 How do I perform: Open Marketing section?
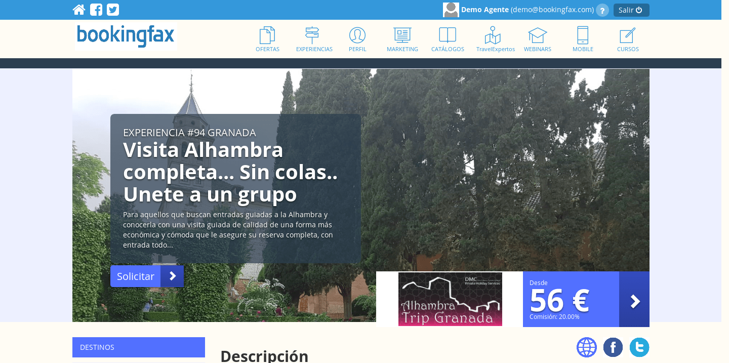(402, 39)
